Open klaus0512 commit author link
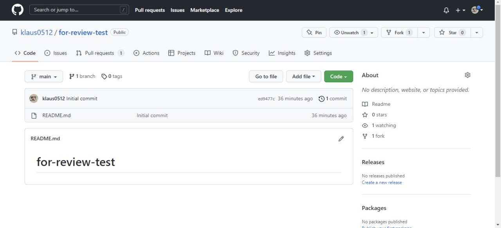The height and width of the screenshot is (228, 501). pyautogui.click(x=54, y=99)
